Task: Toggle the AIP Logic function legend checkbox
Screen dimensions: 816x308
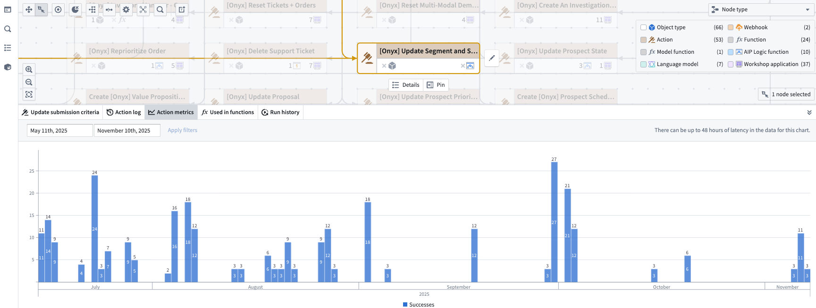Action: [731, 52]
